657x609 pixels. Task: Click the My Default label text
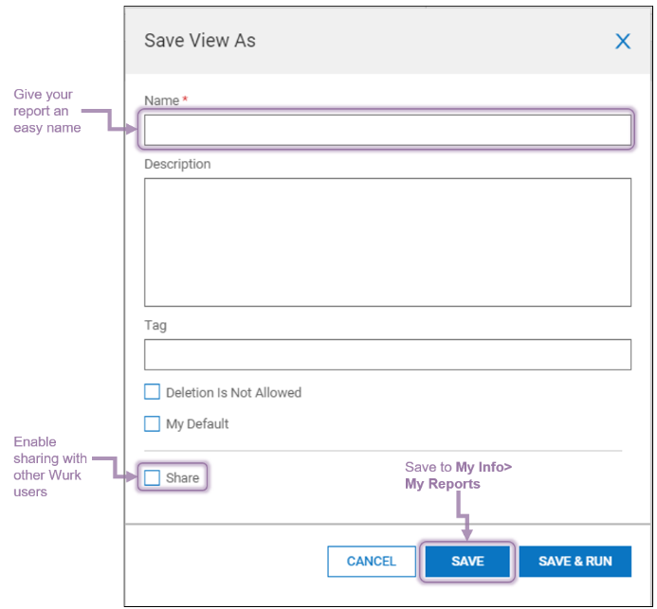(197, 423)
